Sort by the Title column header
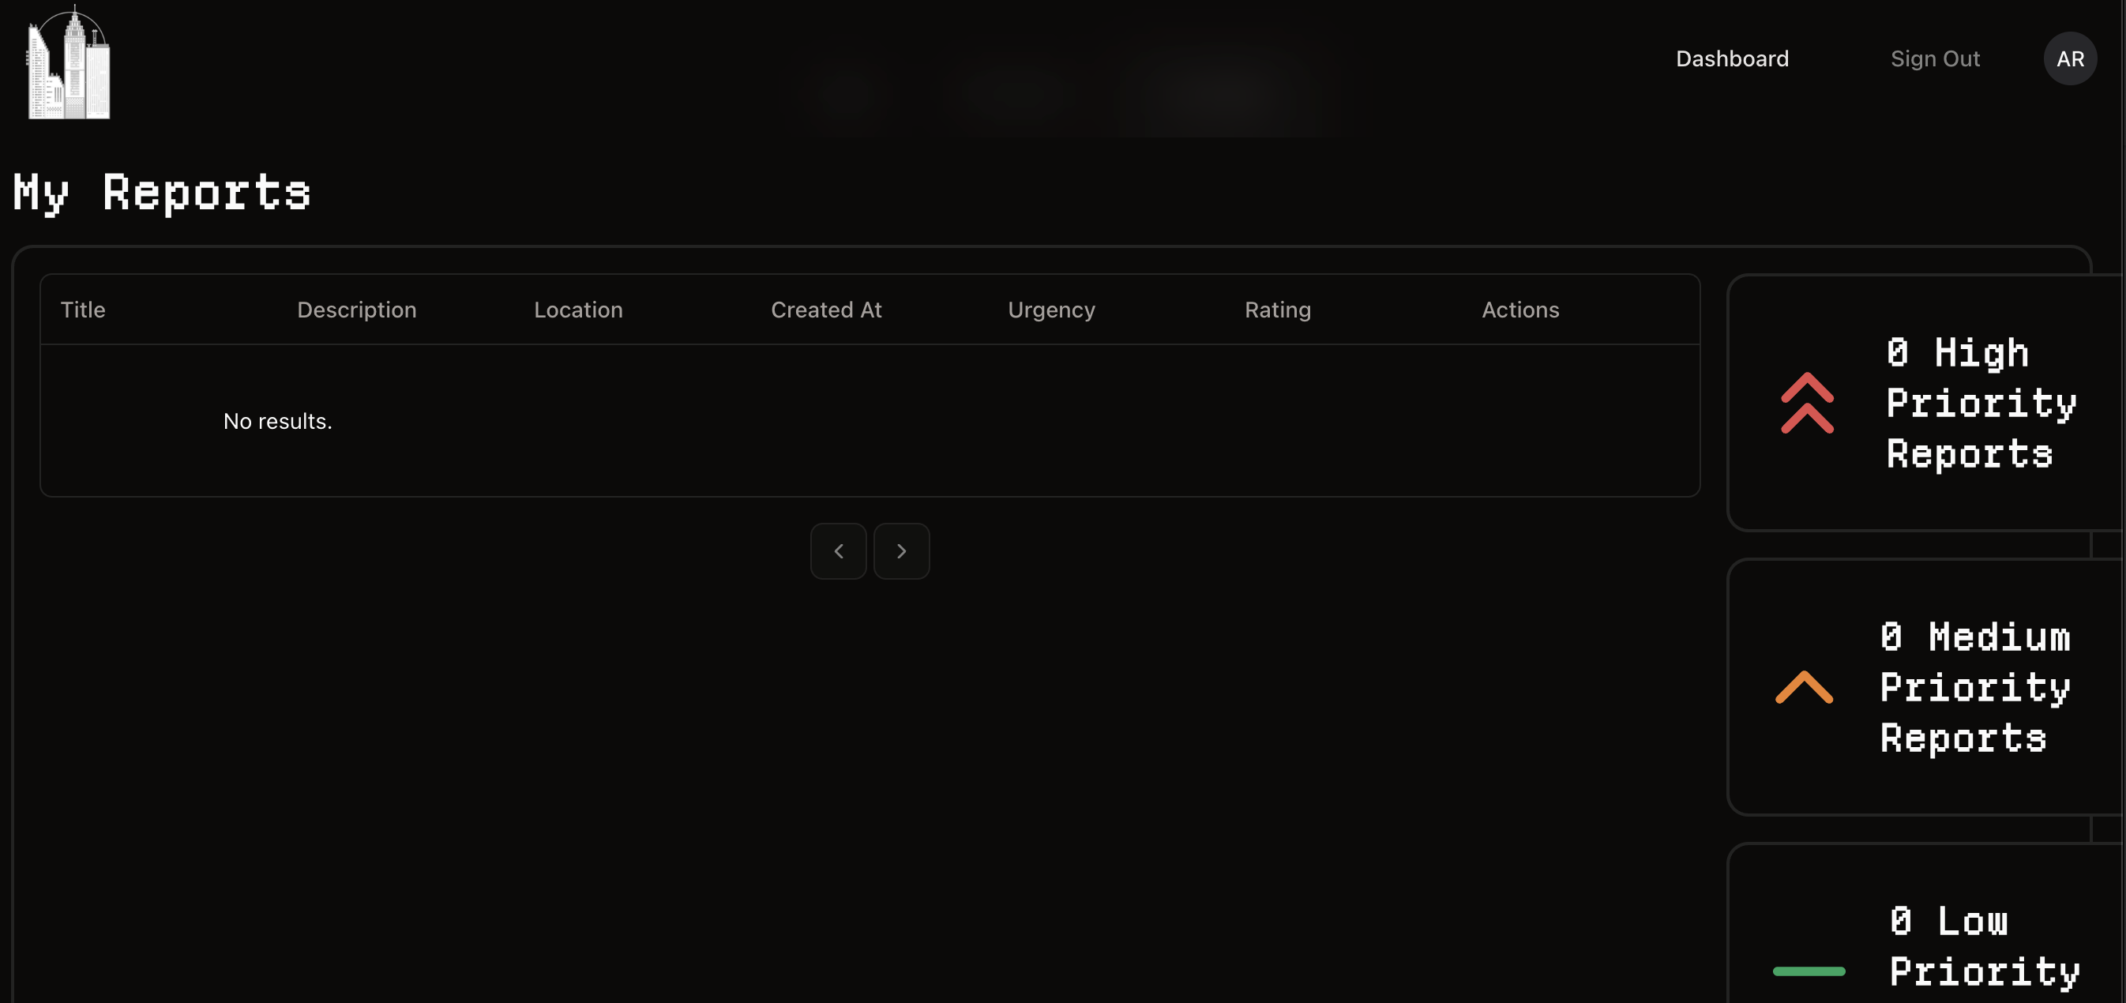This screenshot has width=2126, height=1003. 83,310
